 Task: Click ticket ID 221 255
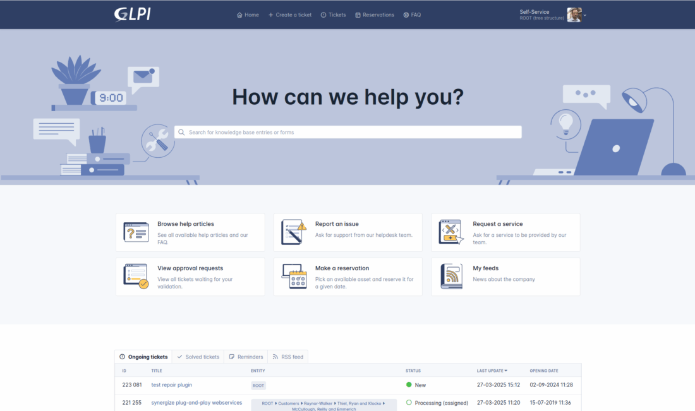click(x=131, y=403)
